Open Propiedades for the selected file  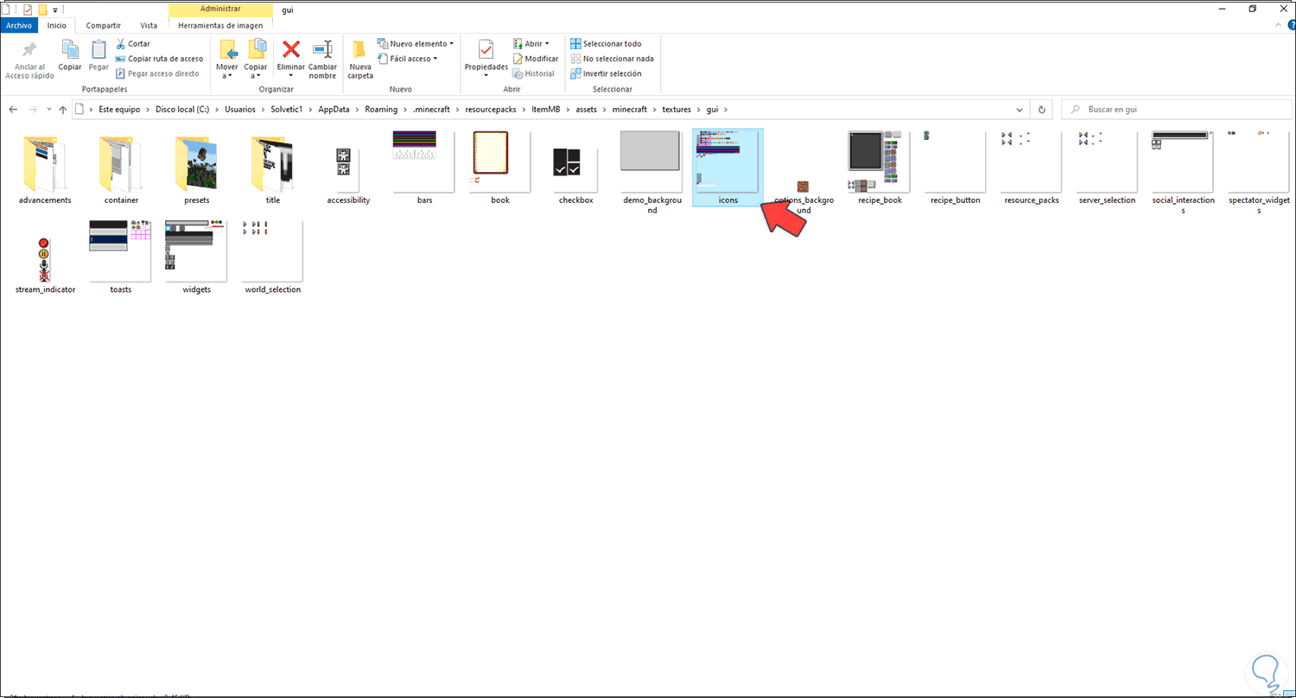pos(486,56)
